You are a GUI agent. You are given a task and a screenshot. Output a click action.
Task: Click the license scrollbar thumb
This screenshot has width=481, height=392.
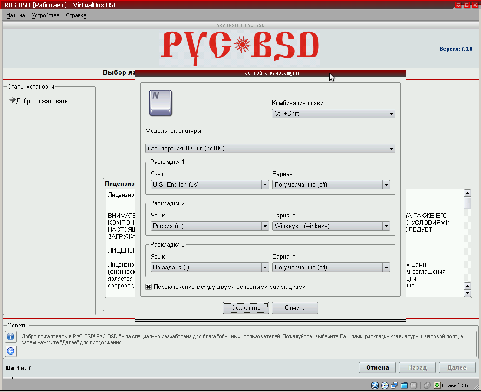(467, 203)
